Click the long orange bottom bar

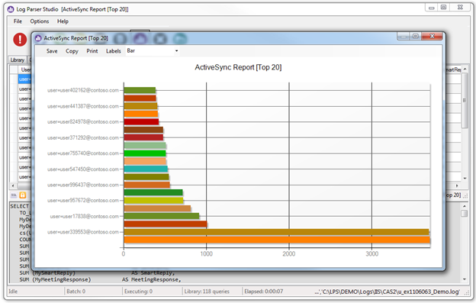[277, 240]
